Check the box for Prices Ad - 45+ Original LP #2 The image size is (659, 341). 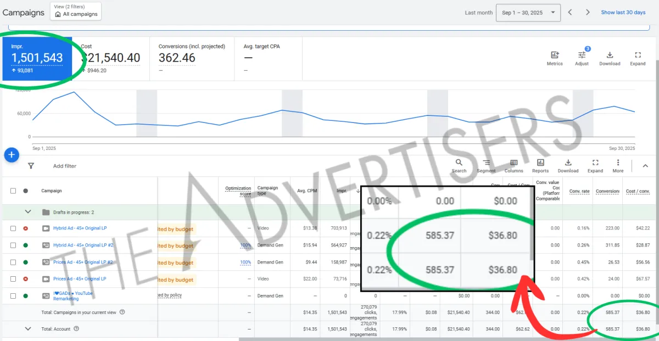13,262
